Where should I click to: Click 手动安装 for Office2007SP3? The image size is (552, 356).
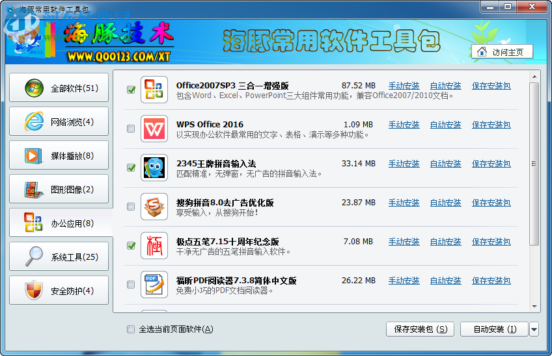click(x=404, y=86)
